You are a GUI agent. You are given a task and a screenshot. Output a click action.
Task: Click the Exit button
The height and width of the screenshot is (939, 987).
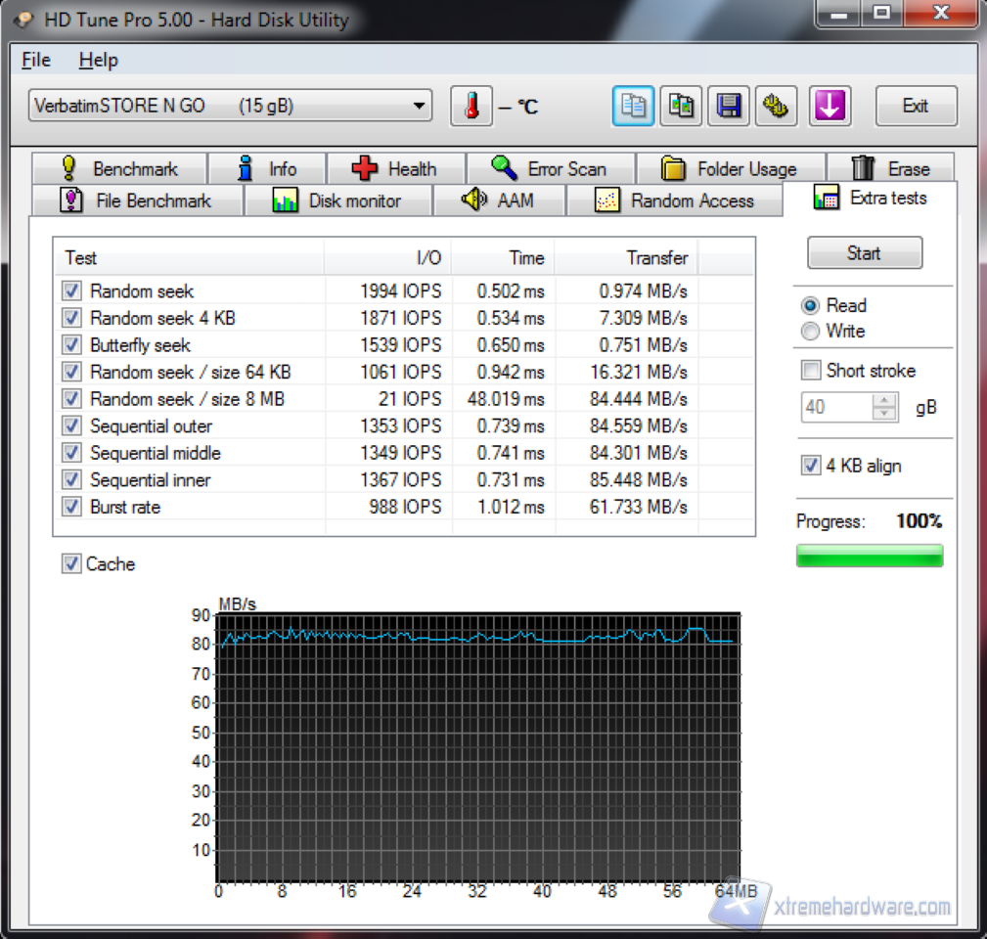[915, 106]
